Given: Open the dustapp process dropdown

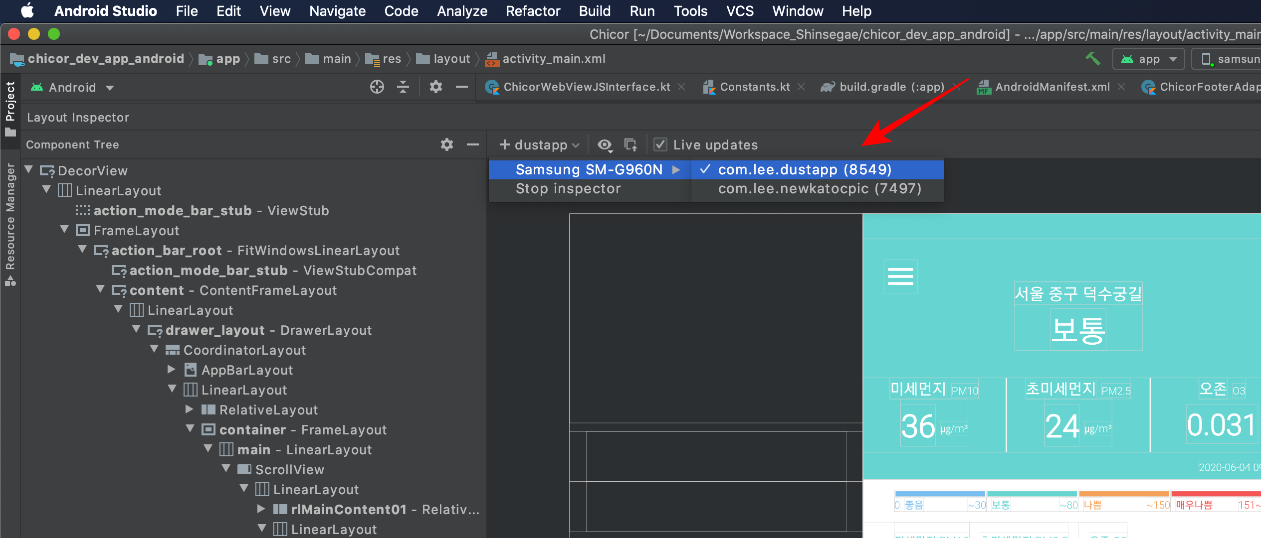Looking at the screenshot, I should point(540,145).
